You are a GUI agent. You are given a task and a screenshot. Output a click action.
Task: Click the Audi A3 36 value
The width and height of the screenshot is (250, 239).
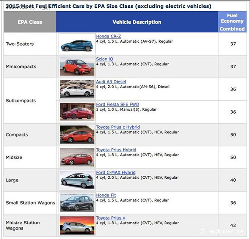(233, 89)
